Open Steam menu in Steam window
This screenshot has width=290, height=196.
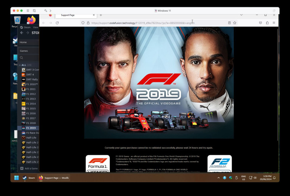click(x=25, y=28)
